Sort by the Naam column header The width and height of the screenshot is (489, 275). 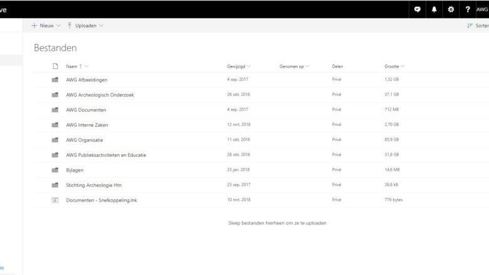72,66
